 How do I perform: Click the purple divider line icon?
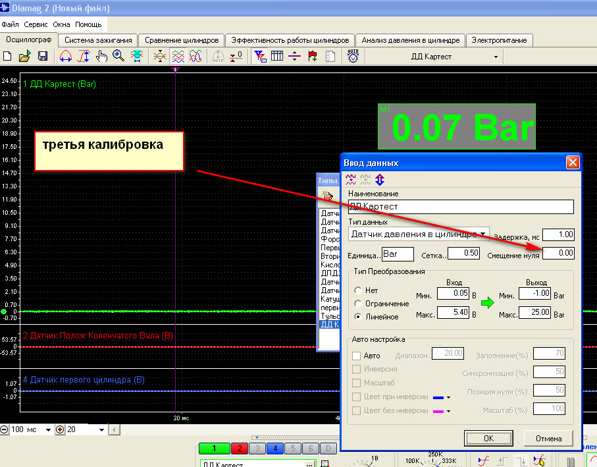294,57
